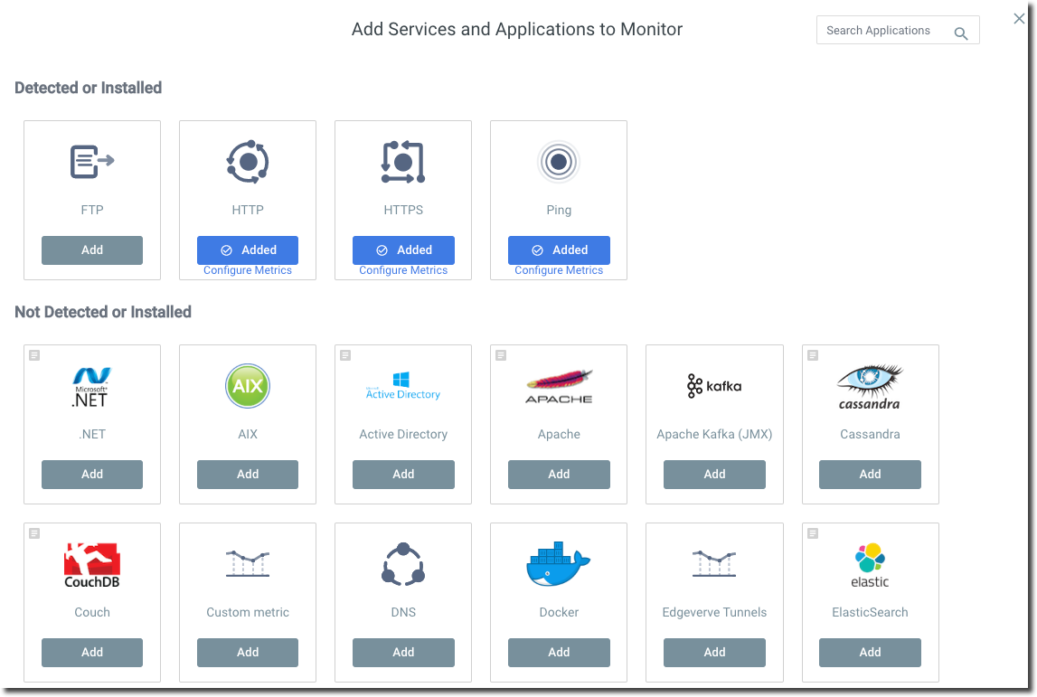Screen dimensions: 1037x697
Task: Select the Microsoft .NET logo
Action: click(x=91, y=387)
